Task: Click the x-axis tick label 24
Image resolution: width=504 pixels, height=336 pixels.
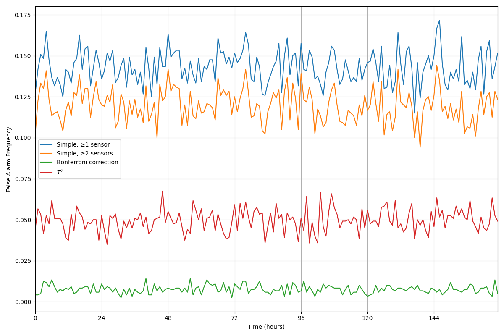Action: point(102,318)
